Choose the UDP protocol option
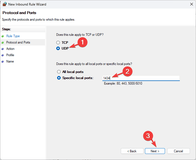The width and height of the screenshot is (196, 160). [x=58, y=48]
